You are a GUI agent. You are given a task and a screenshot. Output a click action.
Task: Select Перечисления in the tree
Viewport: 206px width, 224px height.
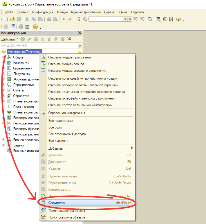[24, 85]
